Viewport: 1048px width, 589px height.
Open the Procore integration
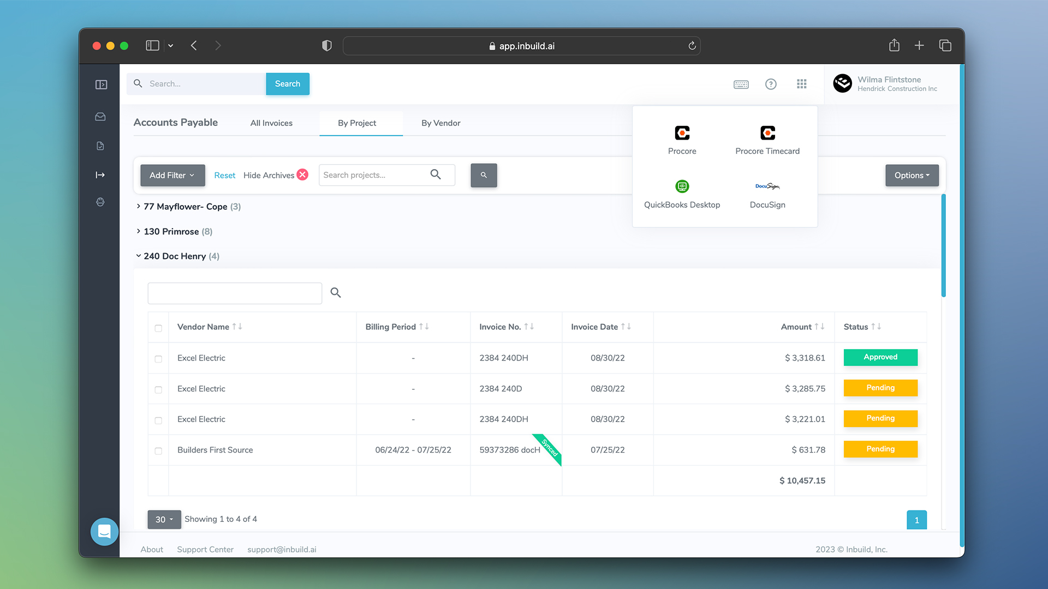click(682, 139)
